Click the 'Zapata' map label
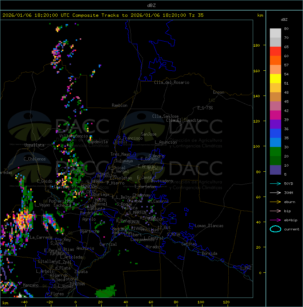 [81, 272]
